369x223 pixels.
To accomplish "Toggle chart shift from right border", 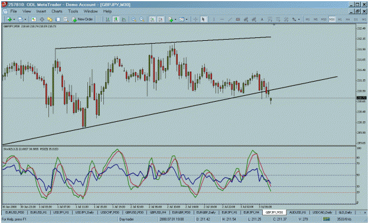I will 161,20.
